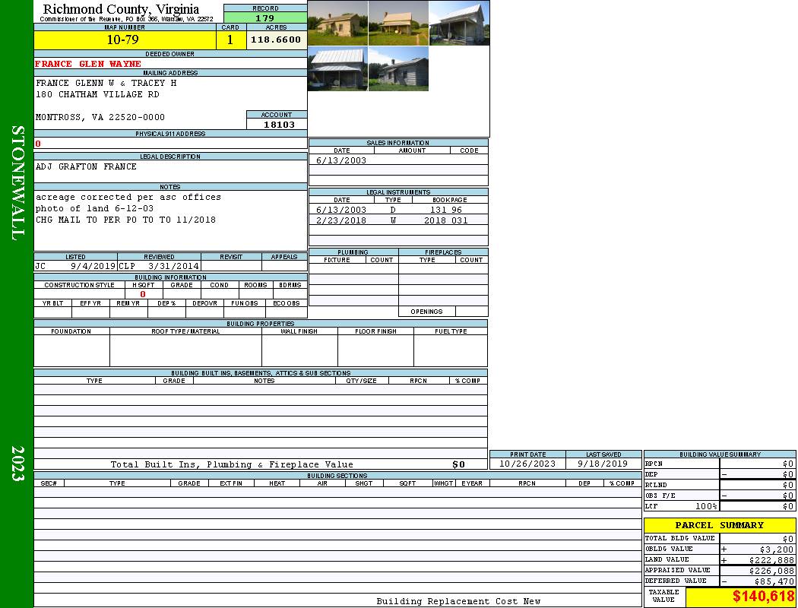The image size is (798, 608).
Task: Click the yellow Parcel Summary header
Action: click(719, 525)
